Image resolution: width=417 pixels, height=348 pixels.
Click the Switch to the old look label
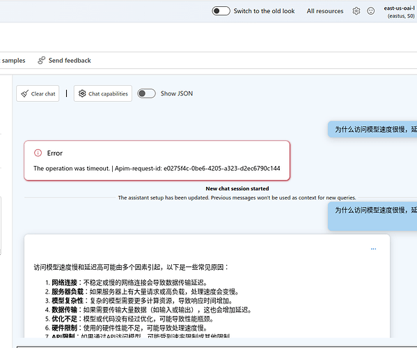264,11
